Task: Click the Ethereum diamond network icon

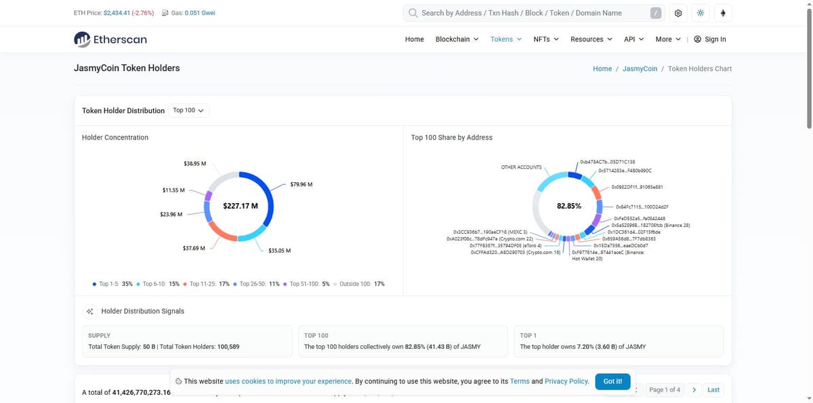Action: pyautogui.click(x=723, y=13)
